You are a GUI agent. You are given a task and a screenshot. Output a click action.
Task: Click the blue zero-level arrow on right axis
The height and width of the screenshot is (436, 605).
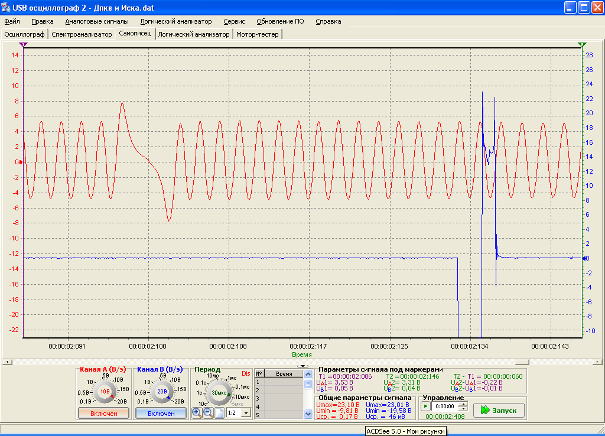tap(584, 258)
